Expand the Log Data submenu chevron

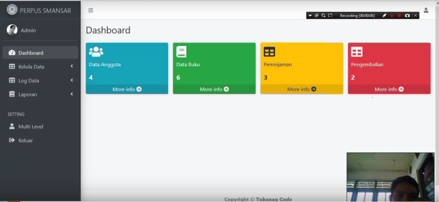tap(72, 80)
